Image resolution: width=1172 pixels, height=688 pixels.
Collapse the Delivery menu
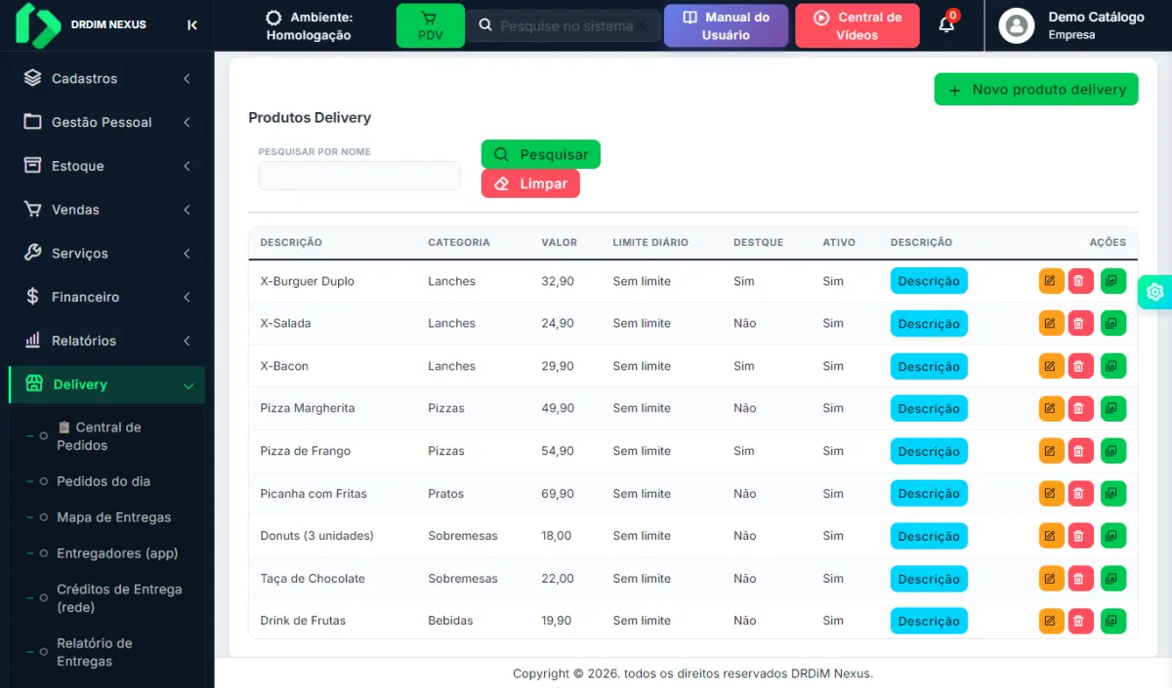point(107,384)
